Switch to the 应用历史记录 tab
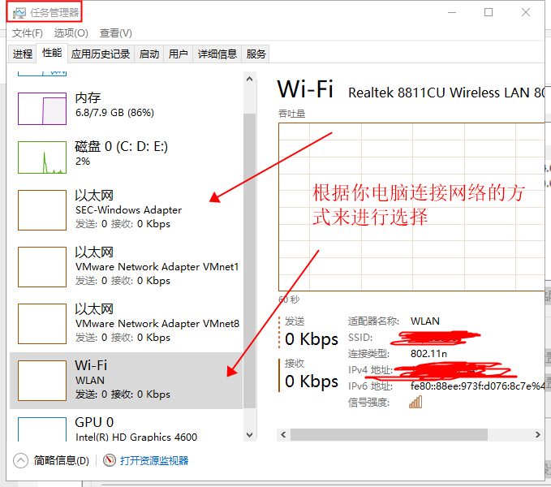Viewport: 551px width, 487px height. 101,54
